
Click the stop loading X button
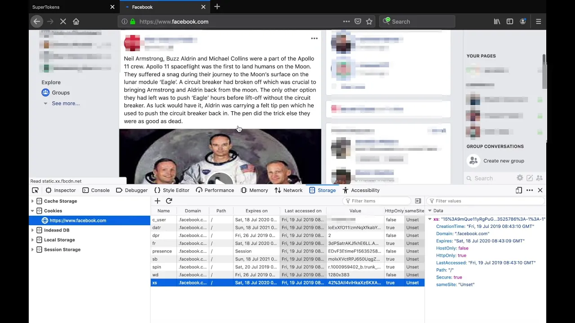pos(63,22)
